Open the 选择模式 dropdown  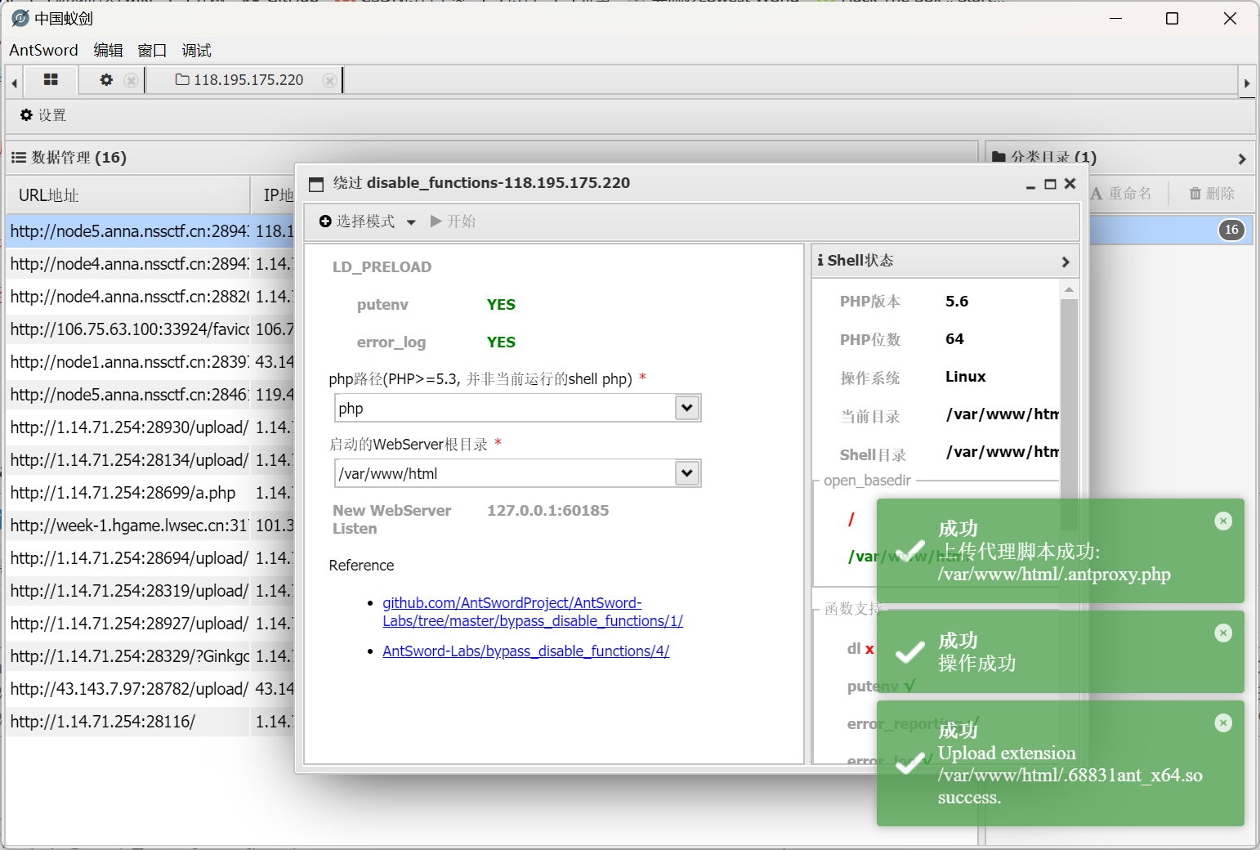pyautogui.click(x=367, y=221)
